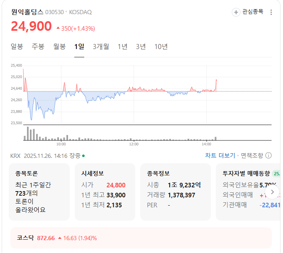Click 거래량 value 1,378,397
Screen dimensions: 283x253
pyautogui.click(x=181, y=195)
